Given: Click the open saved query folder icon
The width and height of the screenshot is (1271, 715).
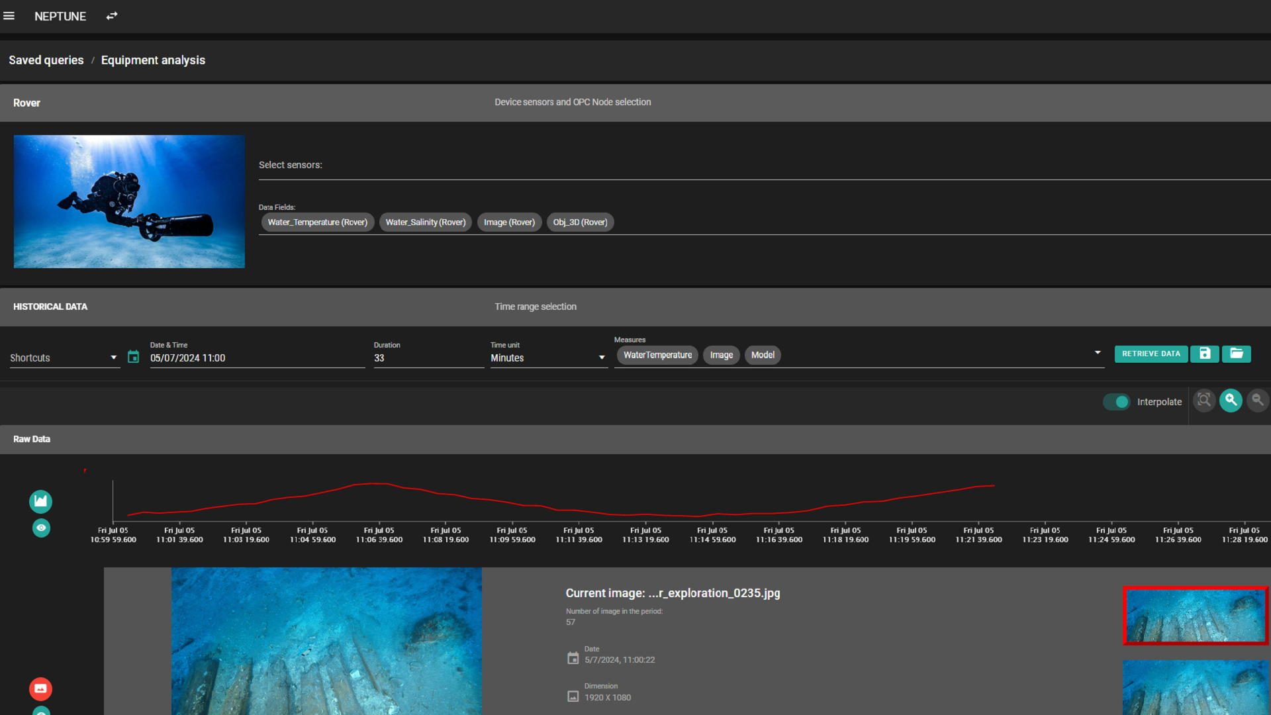Looking at the screenshot, I should point(1237,354).
